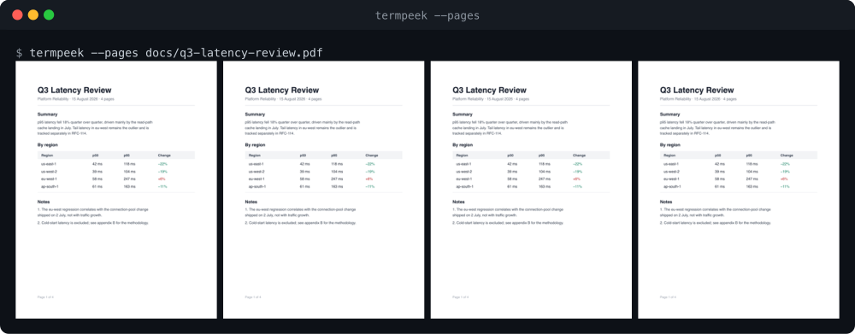Click 'Summary' heading in the fourth page
This screenshot has width=855, height=334.
pyautogui.click(x=669, y=114)
